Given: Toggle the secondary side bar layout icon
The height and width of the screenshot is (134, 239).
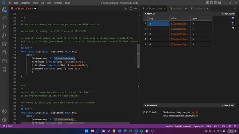Looking at the screenshot, I should tap(215, 3).
